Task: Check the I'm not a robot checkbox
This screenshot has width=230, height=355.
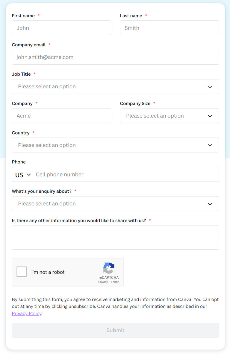Action: point(21,272)
